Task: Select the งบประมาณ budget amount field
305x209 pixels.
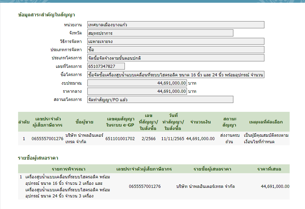Action: pos(137,83)
